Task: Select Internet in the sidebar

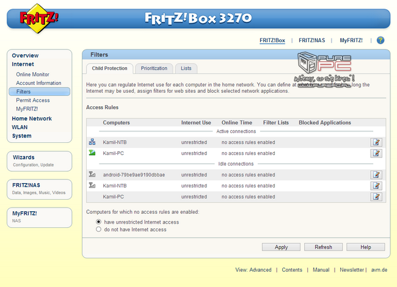Action: (23, 64)
